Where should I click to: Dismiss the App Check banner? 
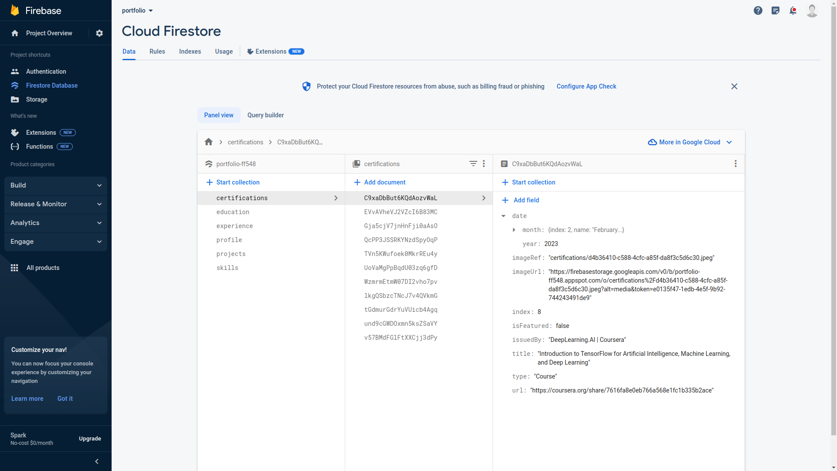734,86
